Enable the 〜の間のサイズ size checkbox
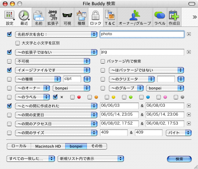This screenshot has height=169, width=198. tap(9, 133)
